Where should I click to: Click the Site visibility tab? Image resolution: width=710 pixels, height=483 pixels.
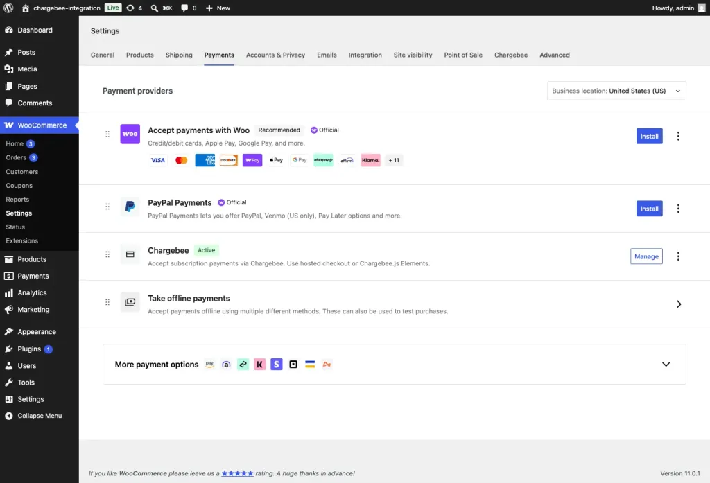(x=413, y=55)
